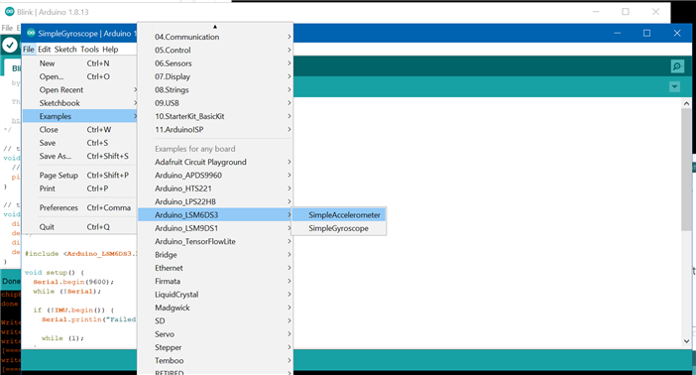
Task: Expand Arduino_APDS9960 examples
Action: 215,176
